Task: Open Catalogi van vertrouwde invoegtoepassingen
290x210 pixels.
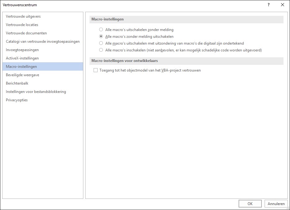Action: coord(43,42)
